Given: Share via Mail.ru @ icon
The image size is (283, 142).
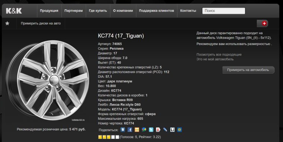Looking at the screenshot, I should pos(179,130).
